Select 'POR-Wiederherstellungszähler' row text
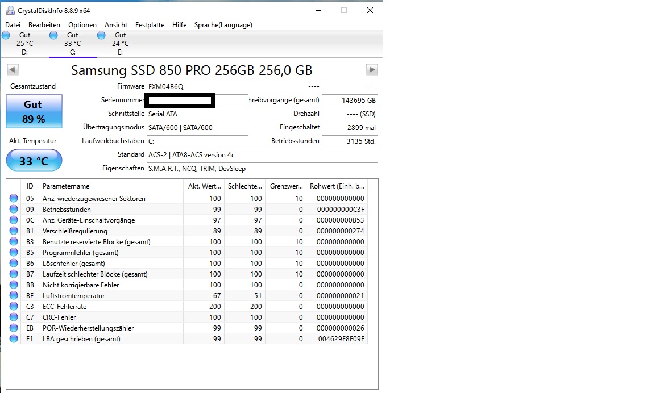The width and height of the screenshot is (655, 393). point(88,328)
